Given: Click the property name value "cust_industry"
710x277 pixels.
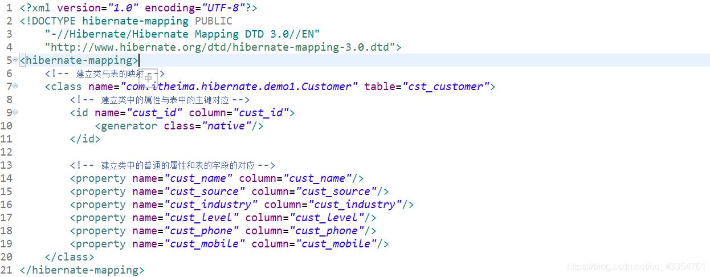Looking at the screenshot, I should 211,205.
